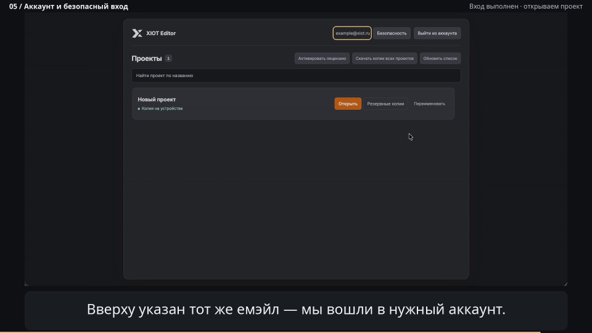Click the chapter title 05 / Аккаунт и безопасный вход

coord(68,6)
